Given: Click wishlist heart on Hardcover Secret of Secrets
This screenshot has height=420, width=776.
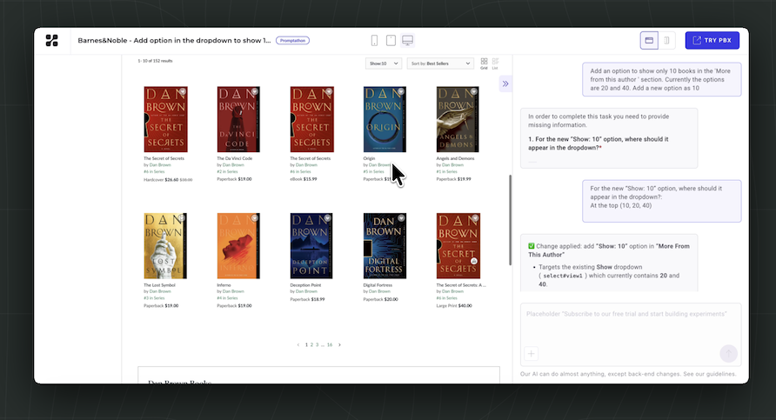Looking at the screenshot, I should tap(182, 91).
